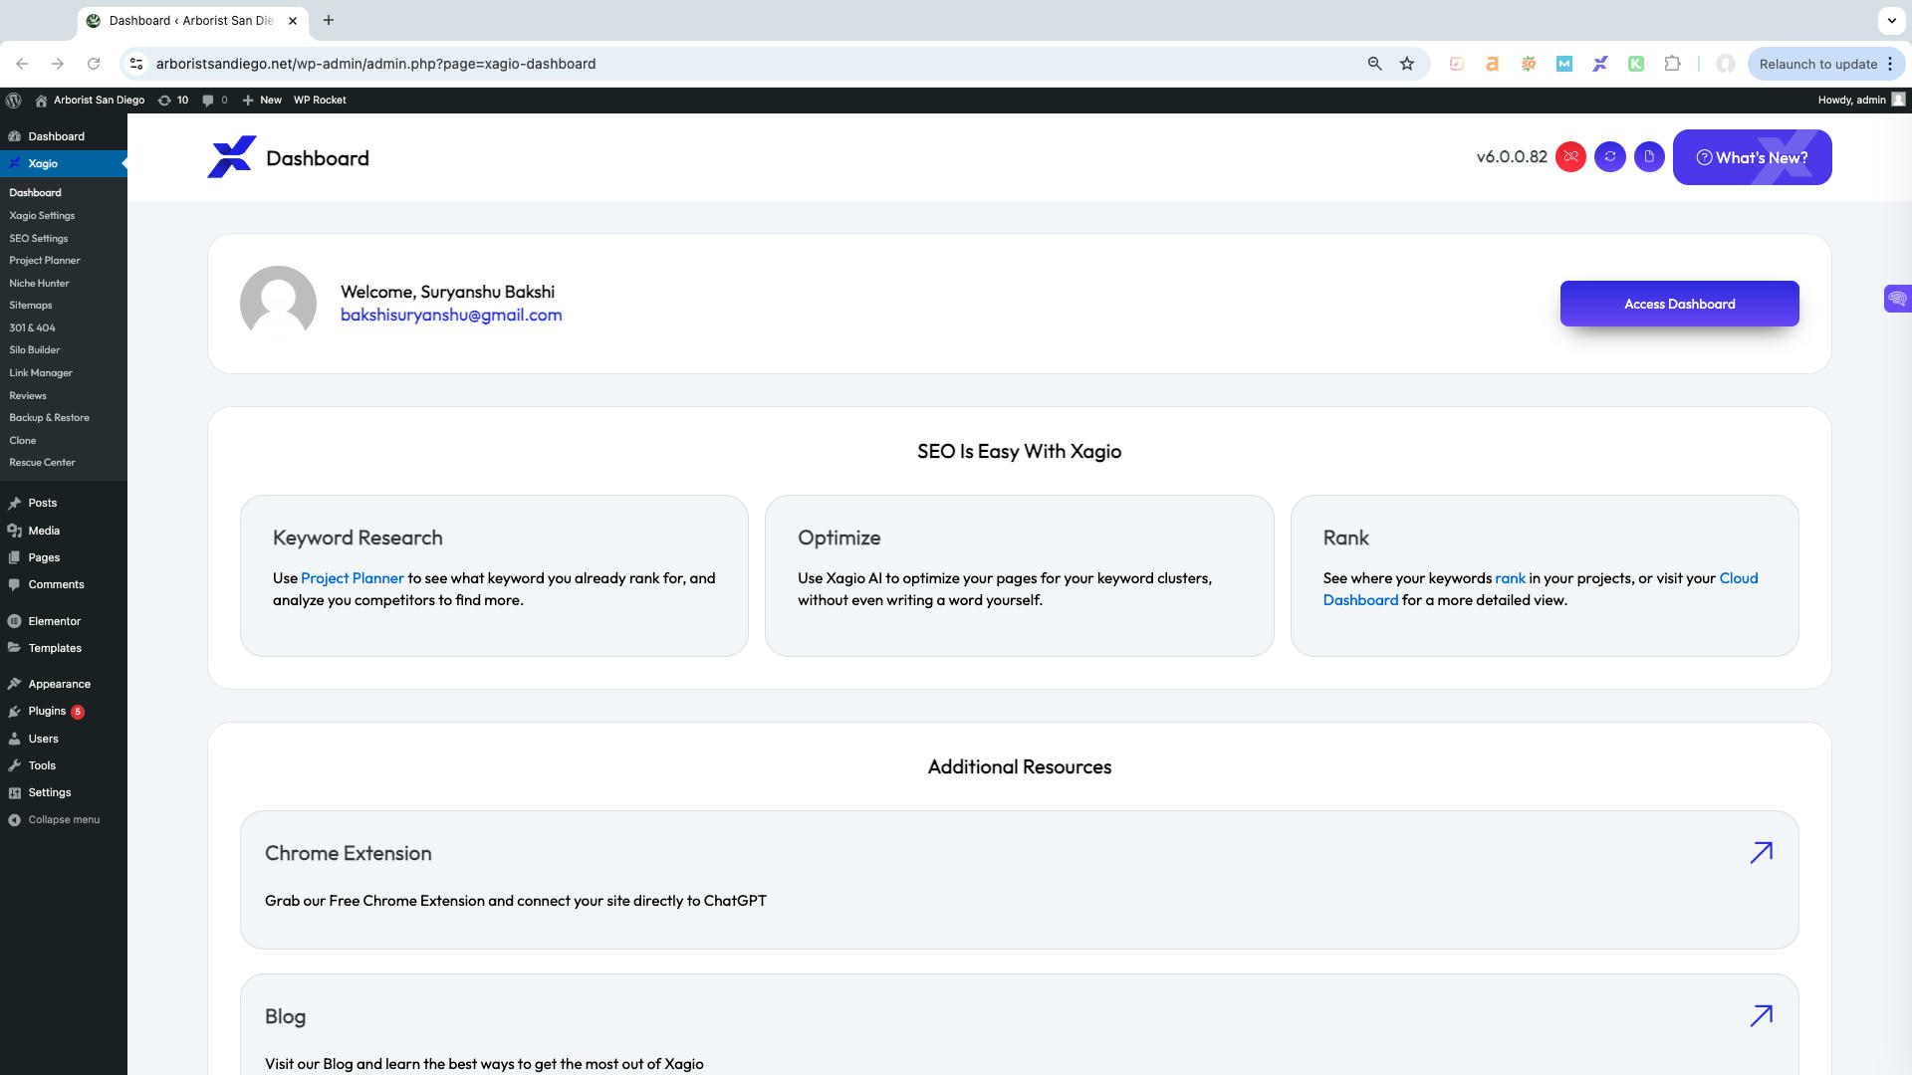Click the red disconnect icon beside version number

coord(1570,157)
